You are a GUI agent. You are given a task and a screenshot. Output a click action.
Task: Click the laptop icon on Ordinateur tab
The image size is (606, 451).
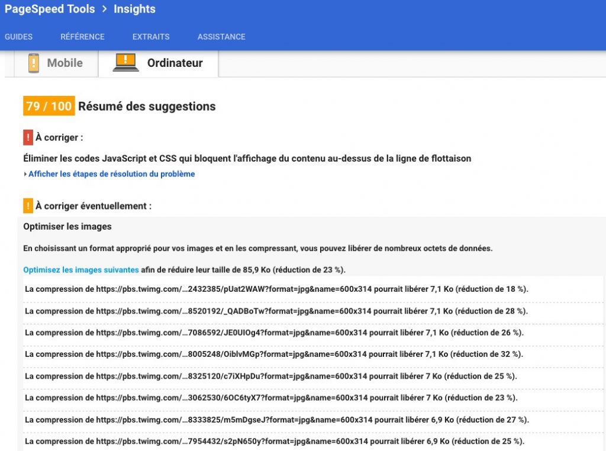[125, 62]
